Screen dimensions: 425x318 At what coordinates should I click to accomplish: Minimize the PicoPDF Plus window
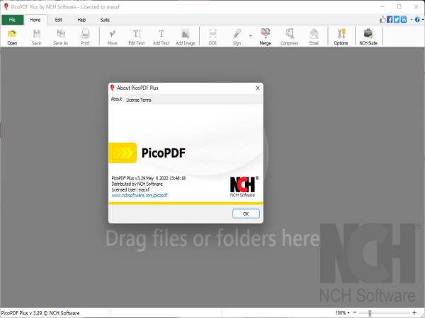point(382,7)
